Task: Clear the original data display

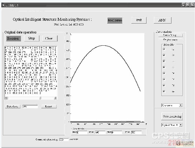Action: click(x=50, y=38)
